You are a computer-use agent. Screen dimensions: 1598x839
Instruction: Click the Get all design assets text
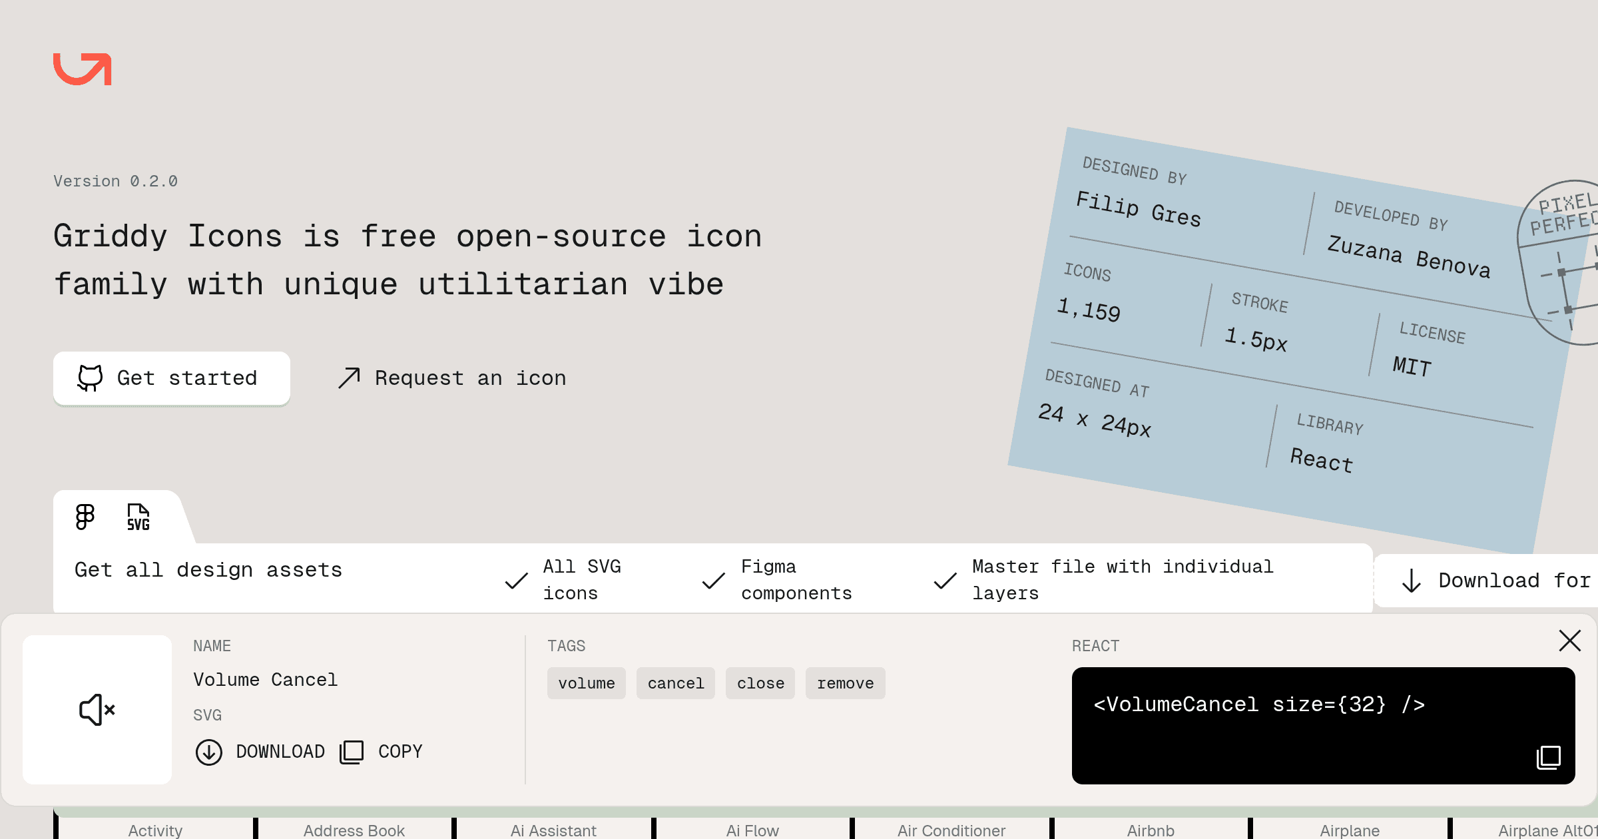pyautogui.click(x=208, y=570)
